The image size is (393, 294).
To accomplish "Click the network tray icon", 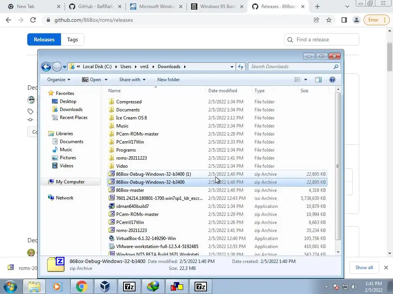I will coord(345,287).
